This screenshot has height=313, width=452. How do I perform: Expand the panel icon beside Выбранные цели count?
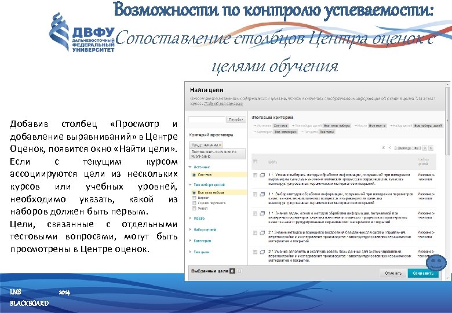pyautogui.click(x=239, y=271)
